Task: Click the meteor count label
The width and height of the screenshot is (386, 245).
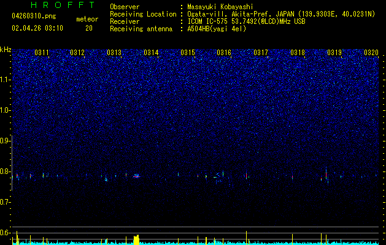Action: [87, 19]
